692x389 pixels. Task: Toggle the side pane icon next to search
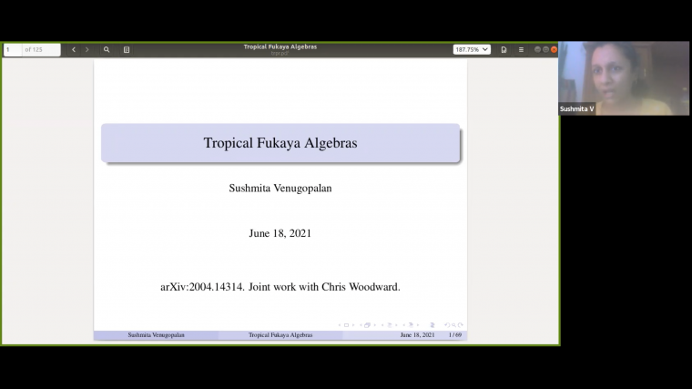pyautogui.click(x=127, y=49)
